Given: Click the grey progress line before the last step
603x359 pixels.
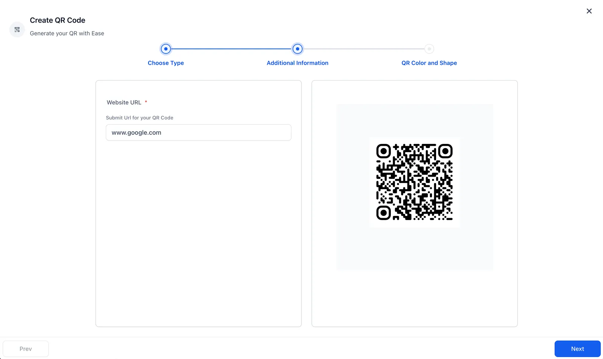Looking at the screenshot, I should 364,49.
